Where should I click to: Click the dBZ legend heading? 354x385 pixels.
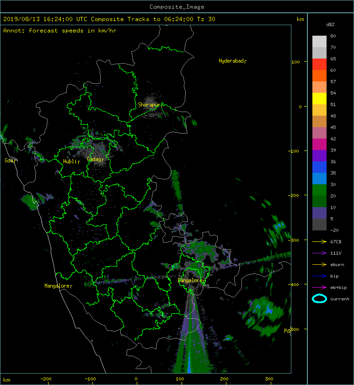tap(330, 25)
